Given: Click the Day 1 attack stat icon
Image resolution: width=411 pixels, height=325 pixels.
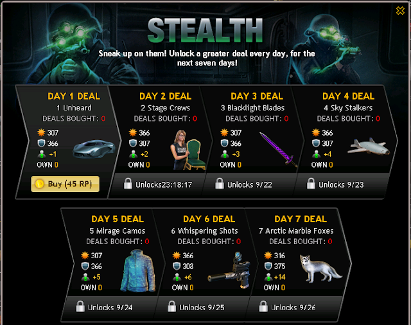Looking at the screenshot, I should [x=41, y=132].
